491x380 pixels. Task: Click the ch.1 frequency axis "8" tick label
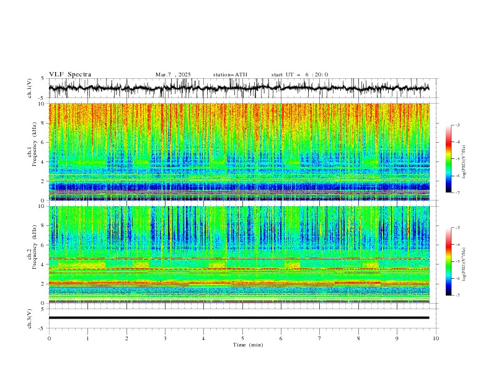(x=44, y=123)
